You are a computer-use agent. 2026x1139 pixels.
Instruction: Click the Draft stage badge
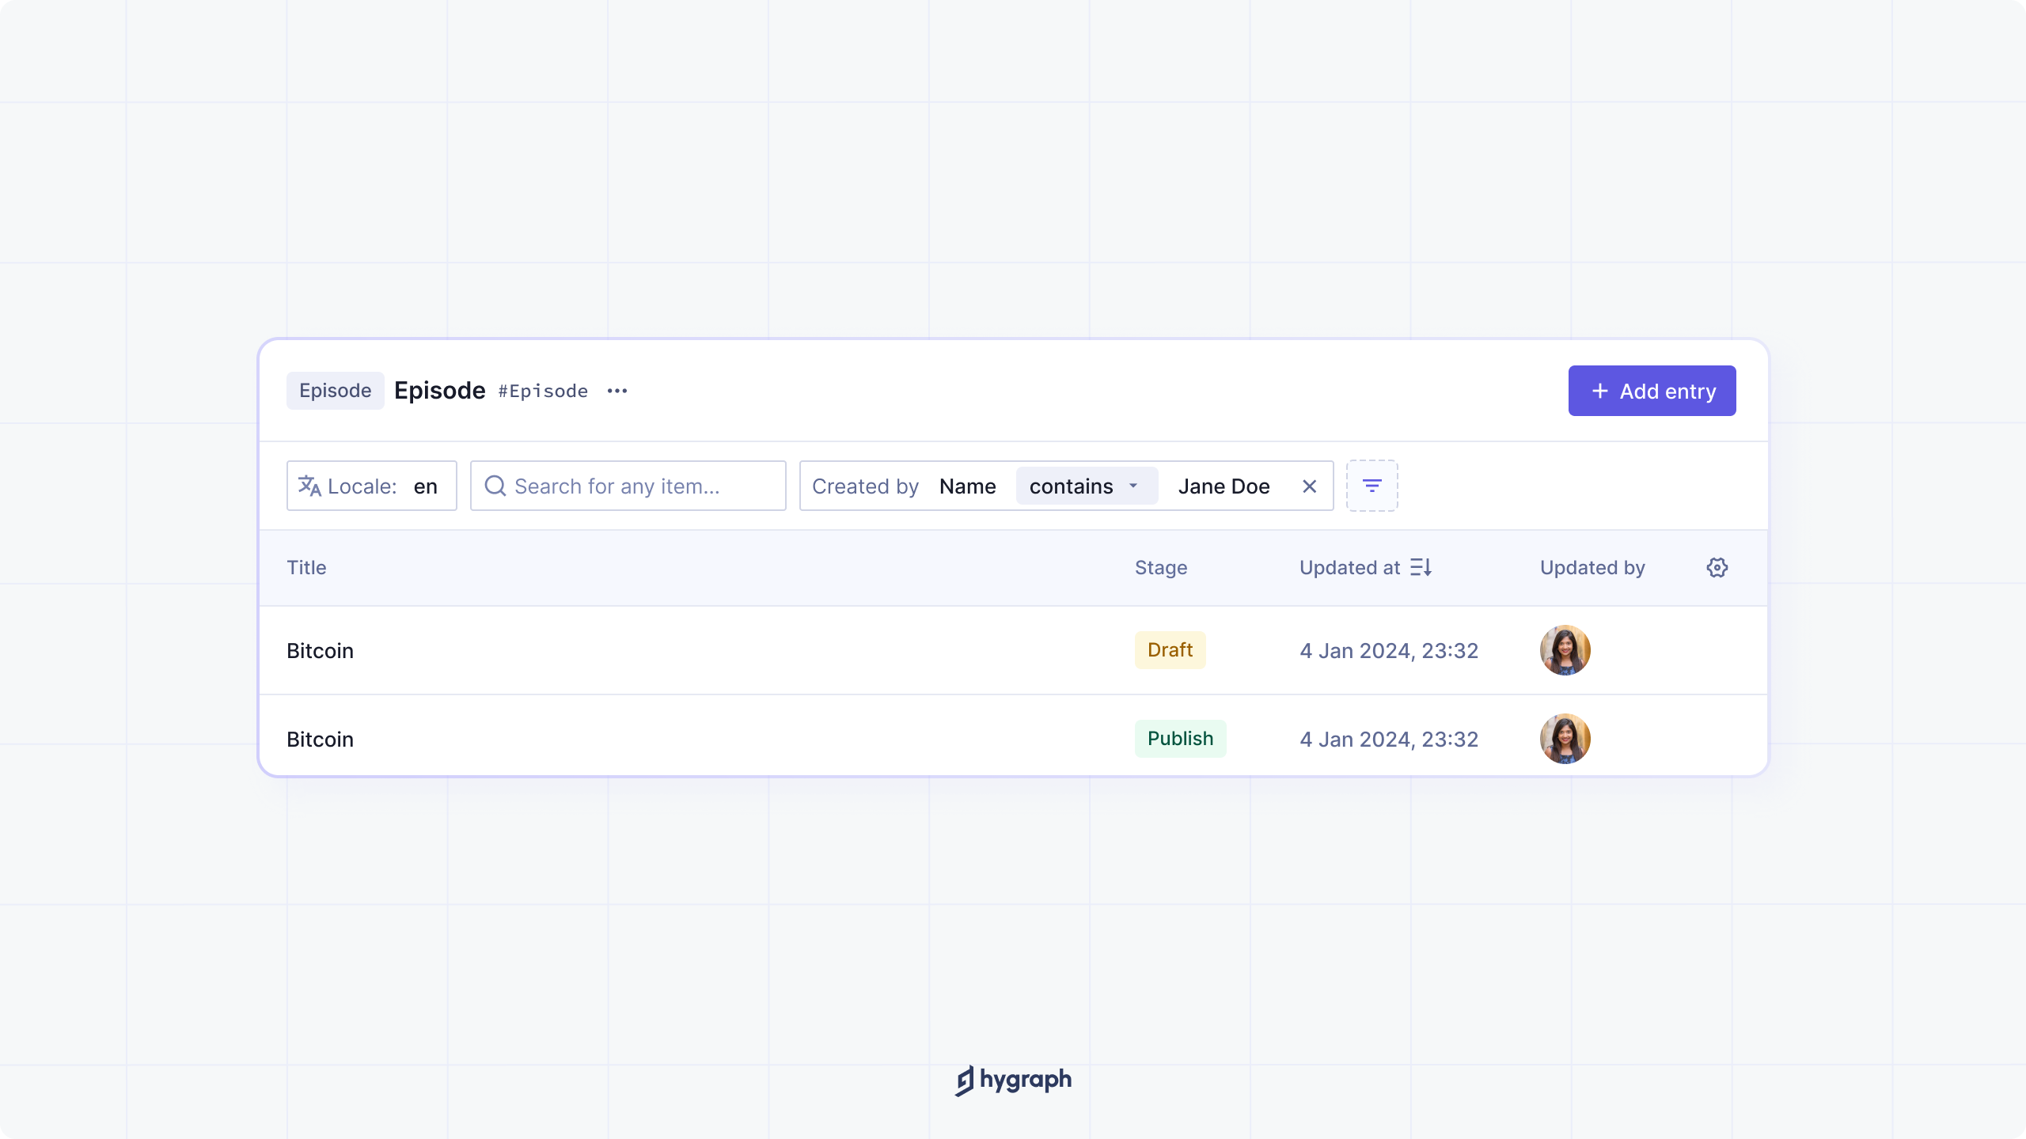(x=1170, y=649)
